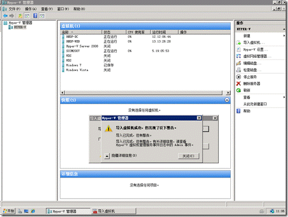Click the 编辑磁盘 icon

tap(238, 63)
